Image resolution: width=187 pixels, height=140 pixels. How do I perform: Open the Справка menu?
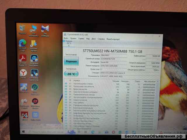(101, 38)
